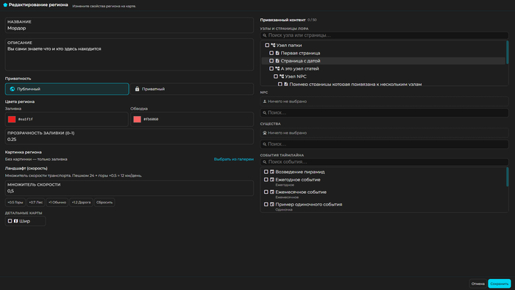
Task: Click the search icon in Существа search box
Action: pos(265,144)
